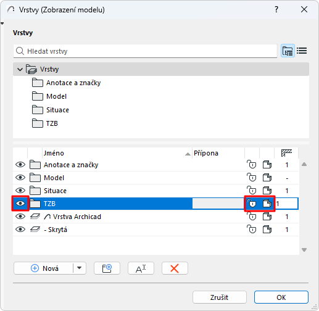Edit the TZB extension field
The image size is (319, 311).
coord(218,204)
